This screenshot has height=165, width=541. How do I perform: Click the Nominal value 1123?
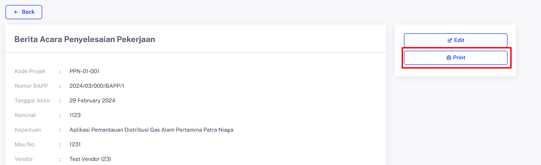click(75, 116)
